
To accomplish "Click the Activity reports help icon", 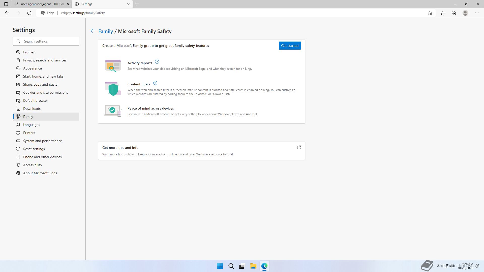I will [x=157, y=62].
